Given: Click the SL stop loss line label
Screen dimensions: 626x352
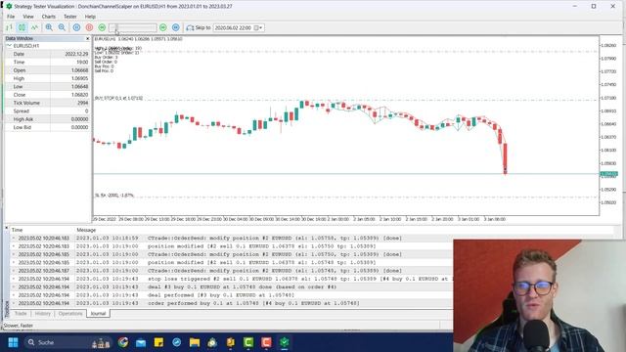Looking at the screenshot, I should click(114, 196).
